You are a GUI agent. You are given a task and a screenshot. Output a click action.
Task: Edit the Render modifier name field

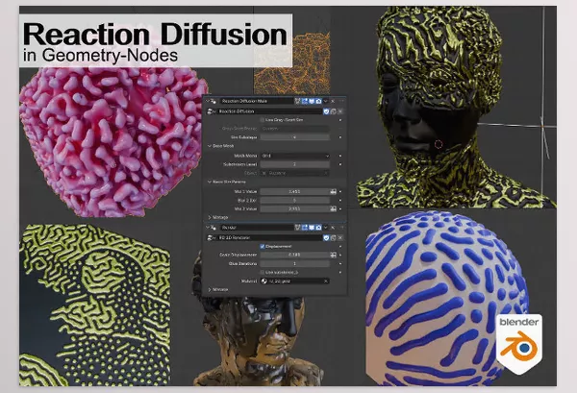point(257,228)
